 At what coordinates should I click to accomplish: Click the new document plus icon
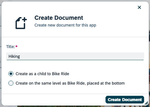click(21, 23)
